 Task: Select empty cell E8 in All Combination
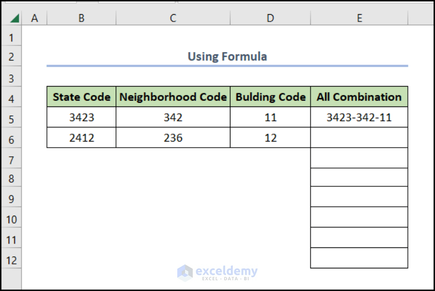359,177
